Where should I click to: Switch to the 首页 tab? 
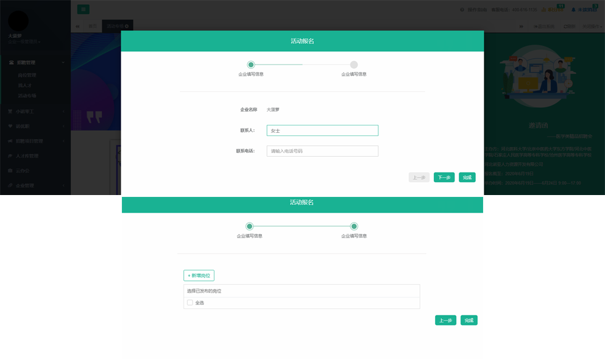[93, 26]
